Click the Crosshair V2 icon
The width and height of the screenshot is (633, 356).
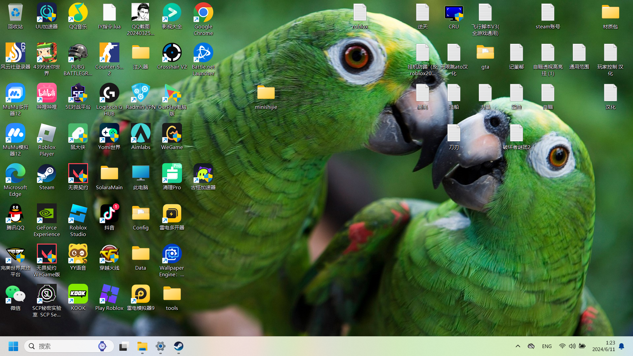[x=172, y=53]
